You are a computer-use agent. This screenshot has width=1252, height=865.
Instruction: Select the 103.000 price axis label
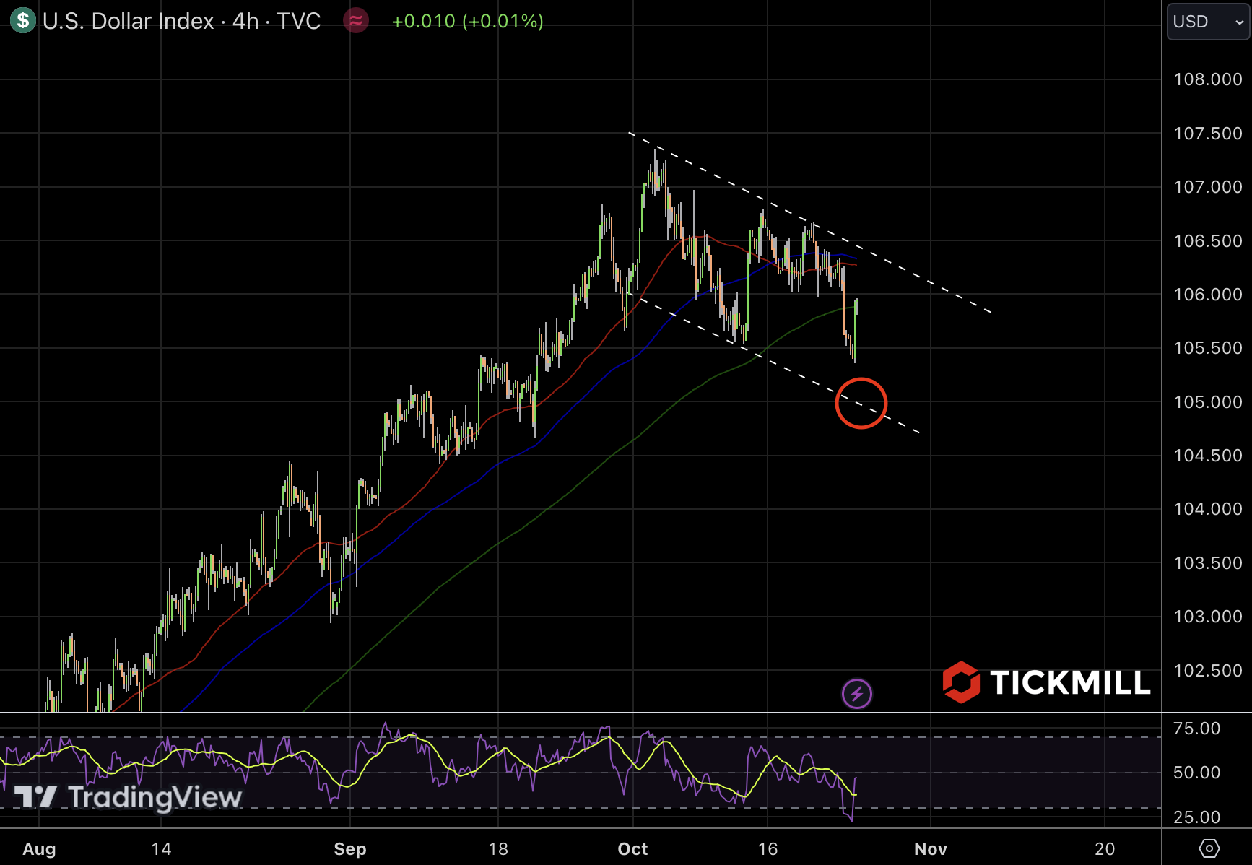coord(1208,617)
